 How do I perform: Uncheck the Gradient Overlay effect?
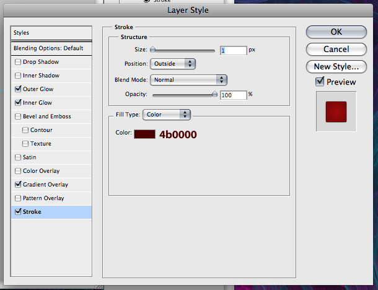[x=18, y=185]
